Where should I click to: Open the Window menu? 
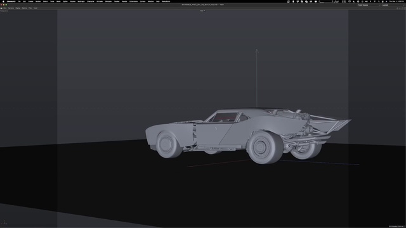coord(151,1)
